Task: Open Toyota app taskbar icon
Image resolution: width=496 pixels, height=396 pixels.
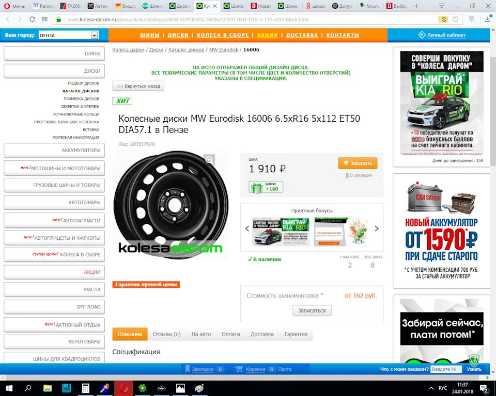Action: (162, 388)
